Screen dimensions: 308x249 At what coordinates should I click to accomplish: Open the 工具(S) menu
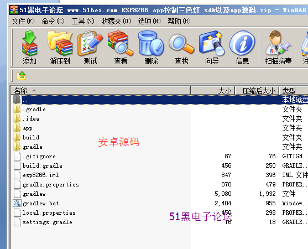(x=83, y=21)
